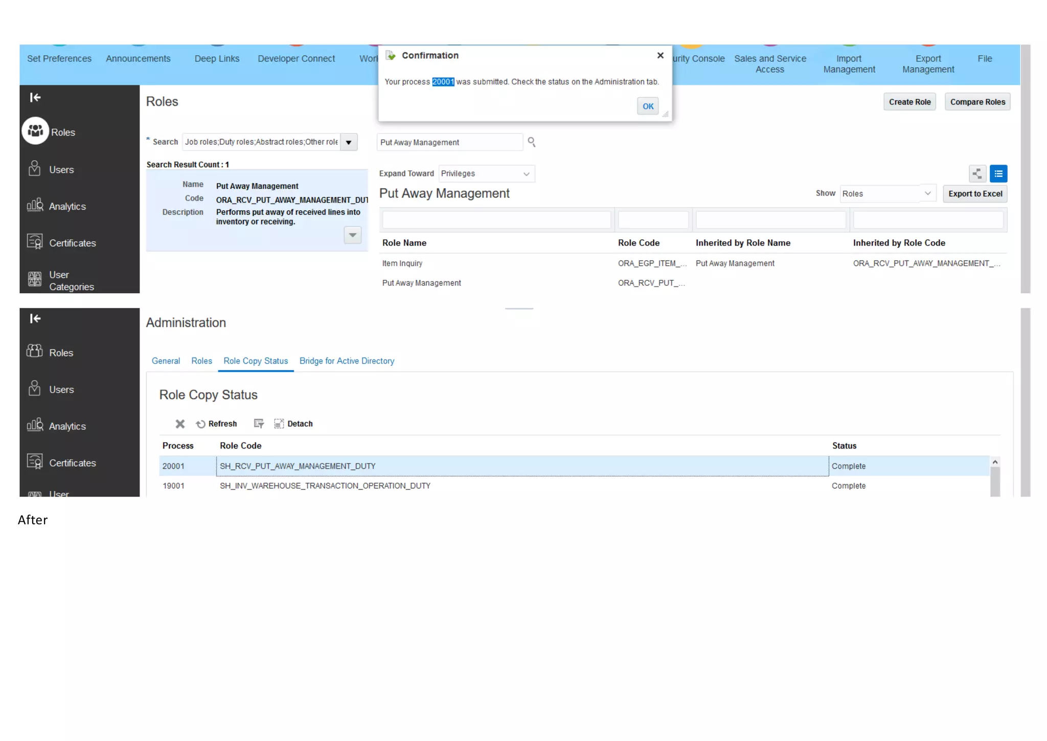Viewport: 1047px width, 741px height.
Task: Switch to the General tab
Action: click(166, 361)
